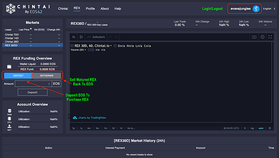The width and height of the screenshot is (279, 158).
Task: Toggle visibility of the REX 30D series
Action: pos(115,46)
